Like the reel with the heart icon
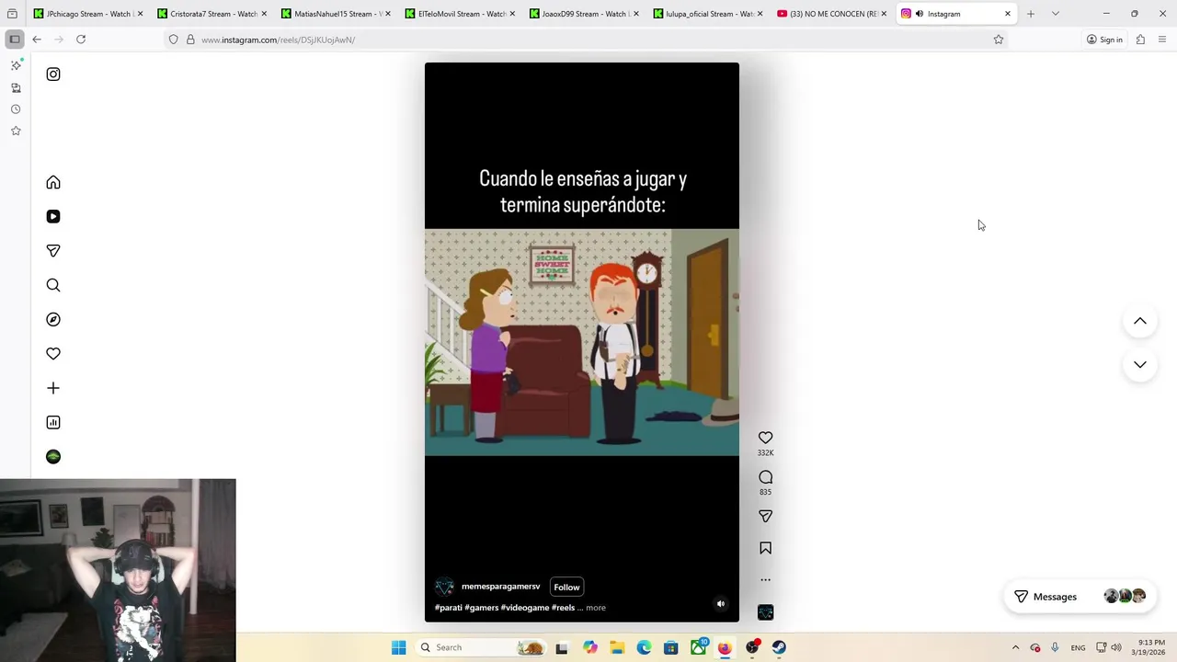Screen dimensions: 1177x662 tap(765, 438)
